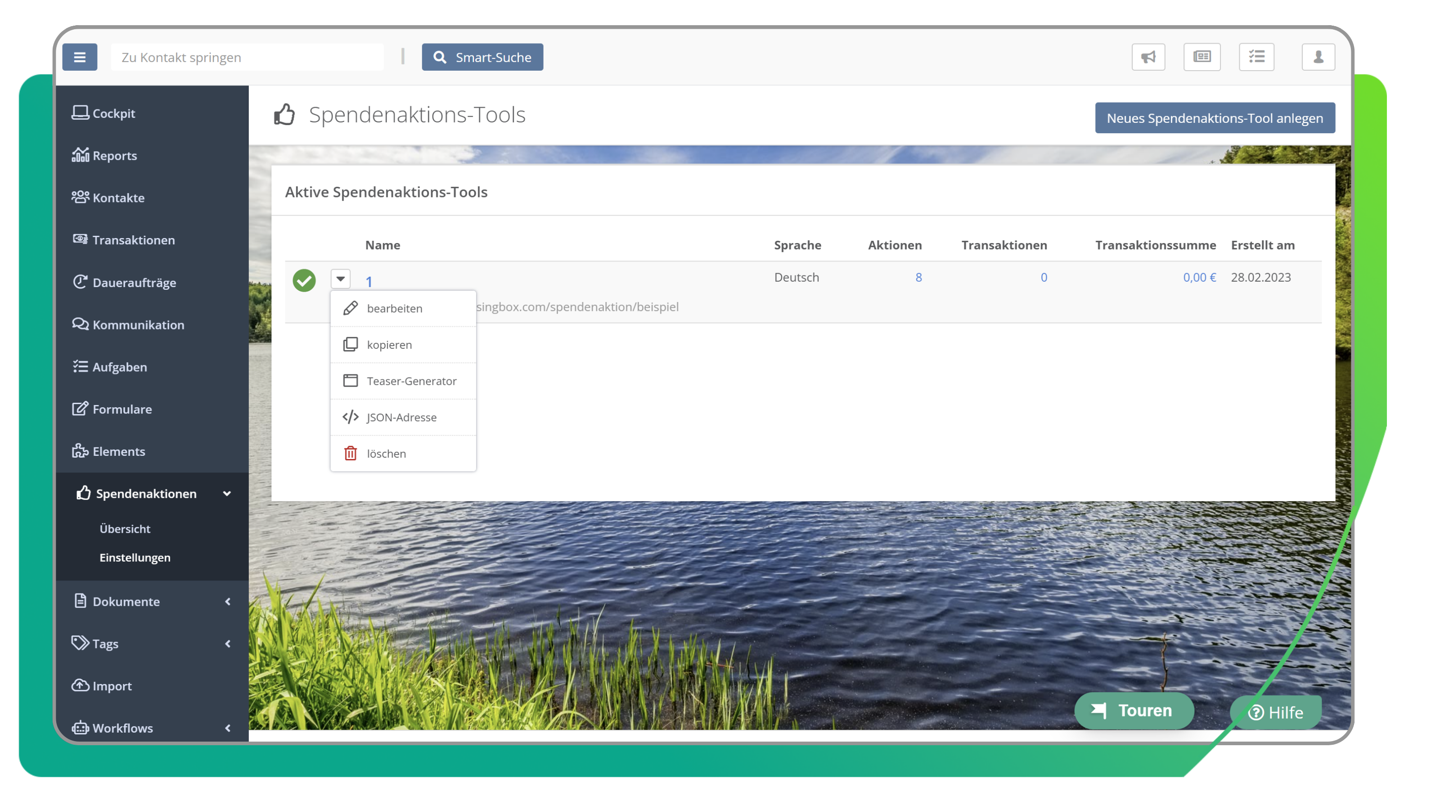This screenshot has width=1440, height=810.
Task: Open the news/newsletter icon in the top bar
Action: [1202, 56]
